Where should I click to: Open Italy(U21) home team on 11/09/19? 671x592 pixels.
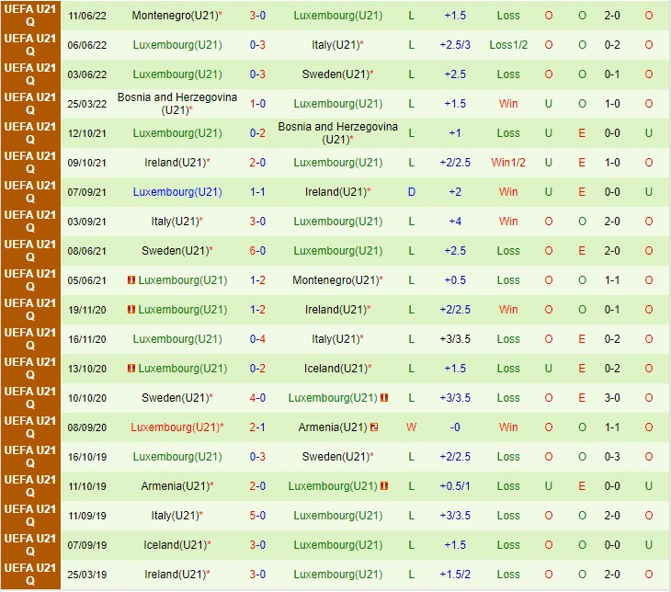click(176, 516)
